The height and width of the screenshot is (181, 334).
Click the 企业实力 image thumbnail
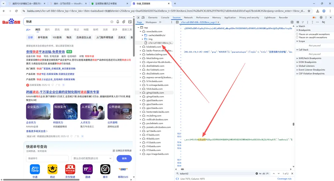pos(38,111)
